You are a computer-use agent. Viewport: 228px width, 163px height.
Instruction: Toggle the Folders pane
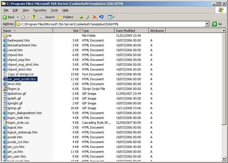pos(66,17)
